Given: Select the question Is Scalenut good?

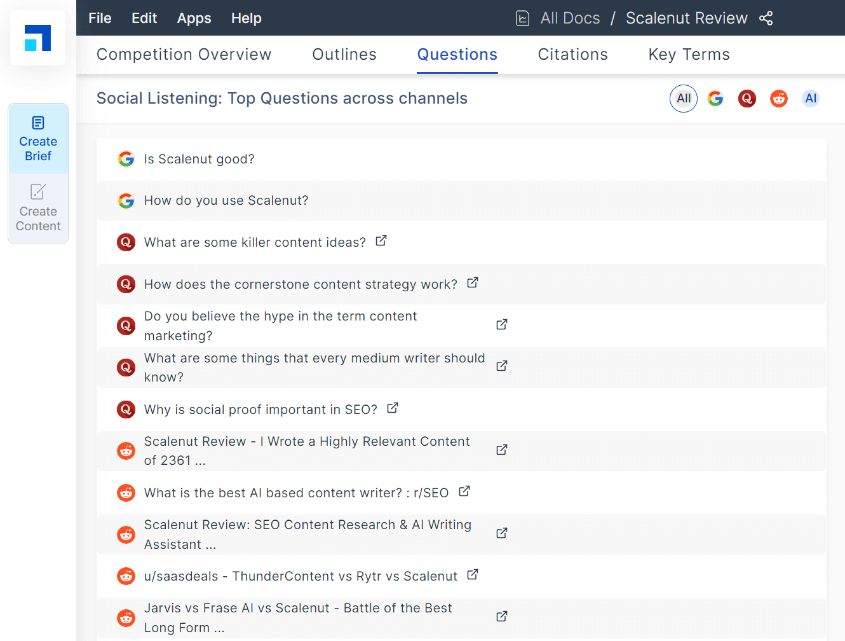Looking at the screenshot, I should click(x=199, y=159).
